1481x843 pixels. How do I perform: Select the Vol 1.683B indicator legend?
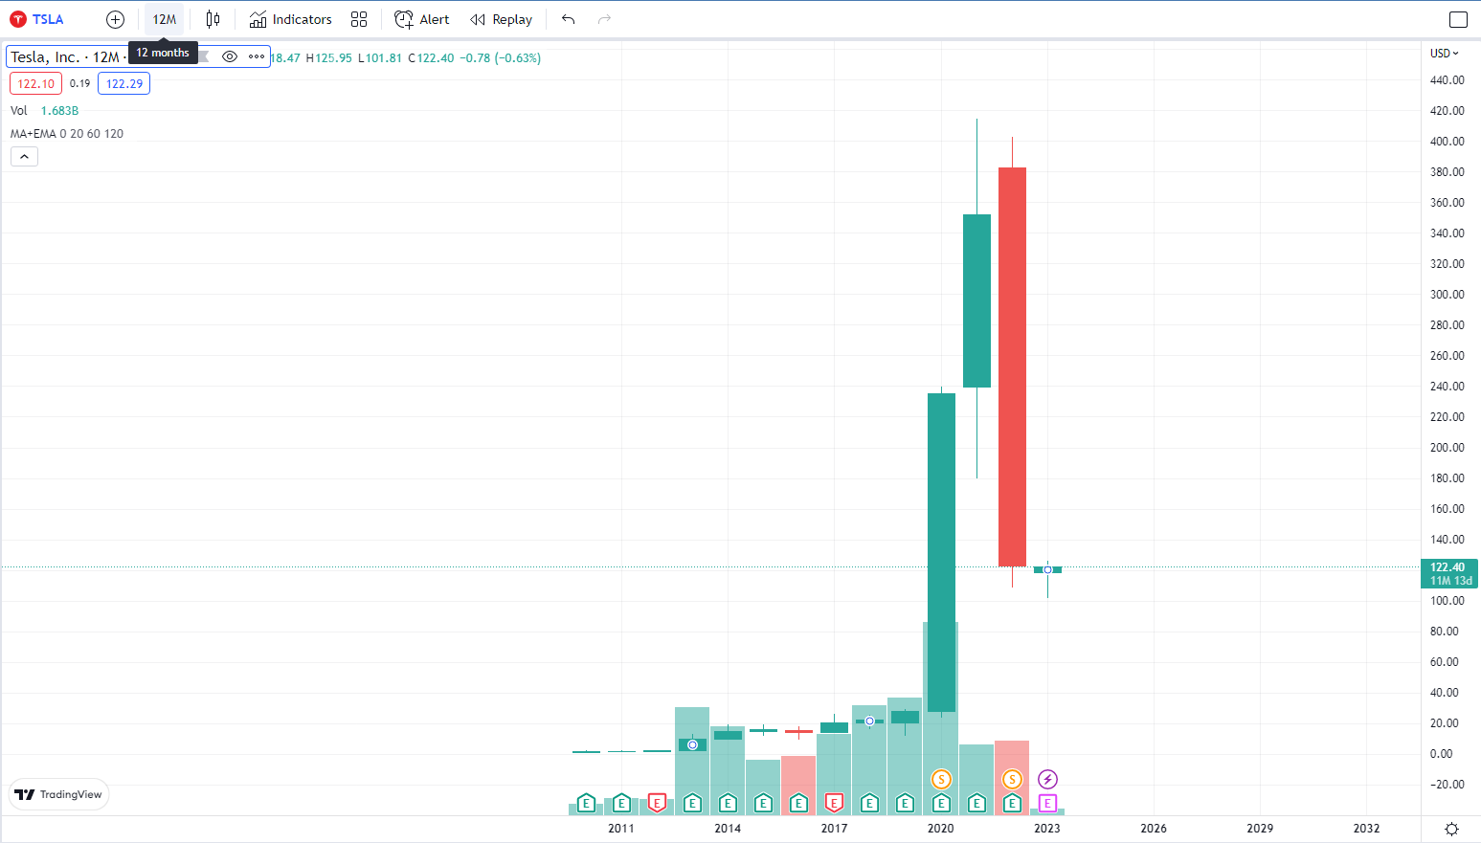click(44, 110)
